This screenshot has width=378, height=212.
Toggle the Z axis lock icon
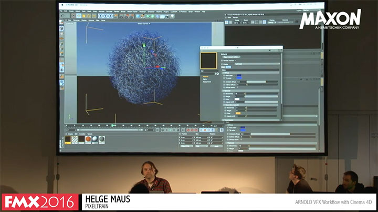pyautogui.click(x=110, y=16)
